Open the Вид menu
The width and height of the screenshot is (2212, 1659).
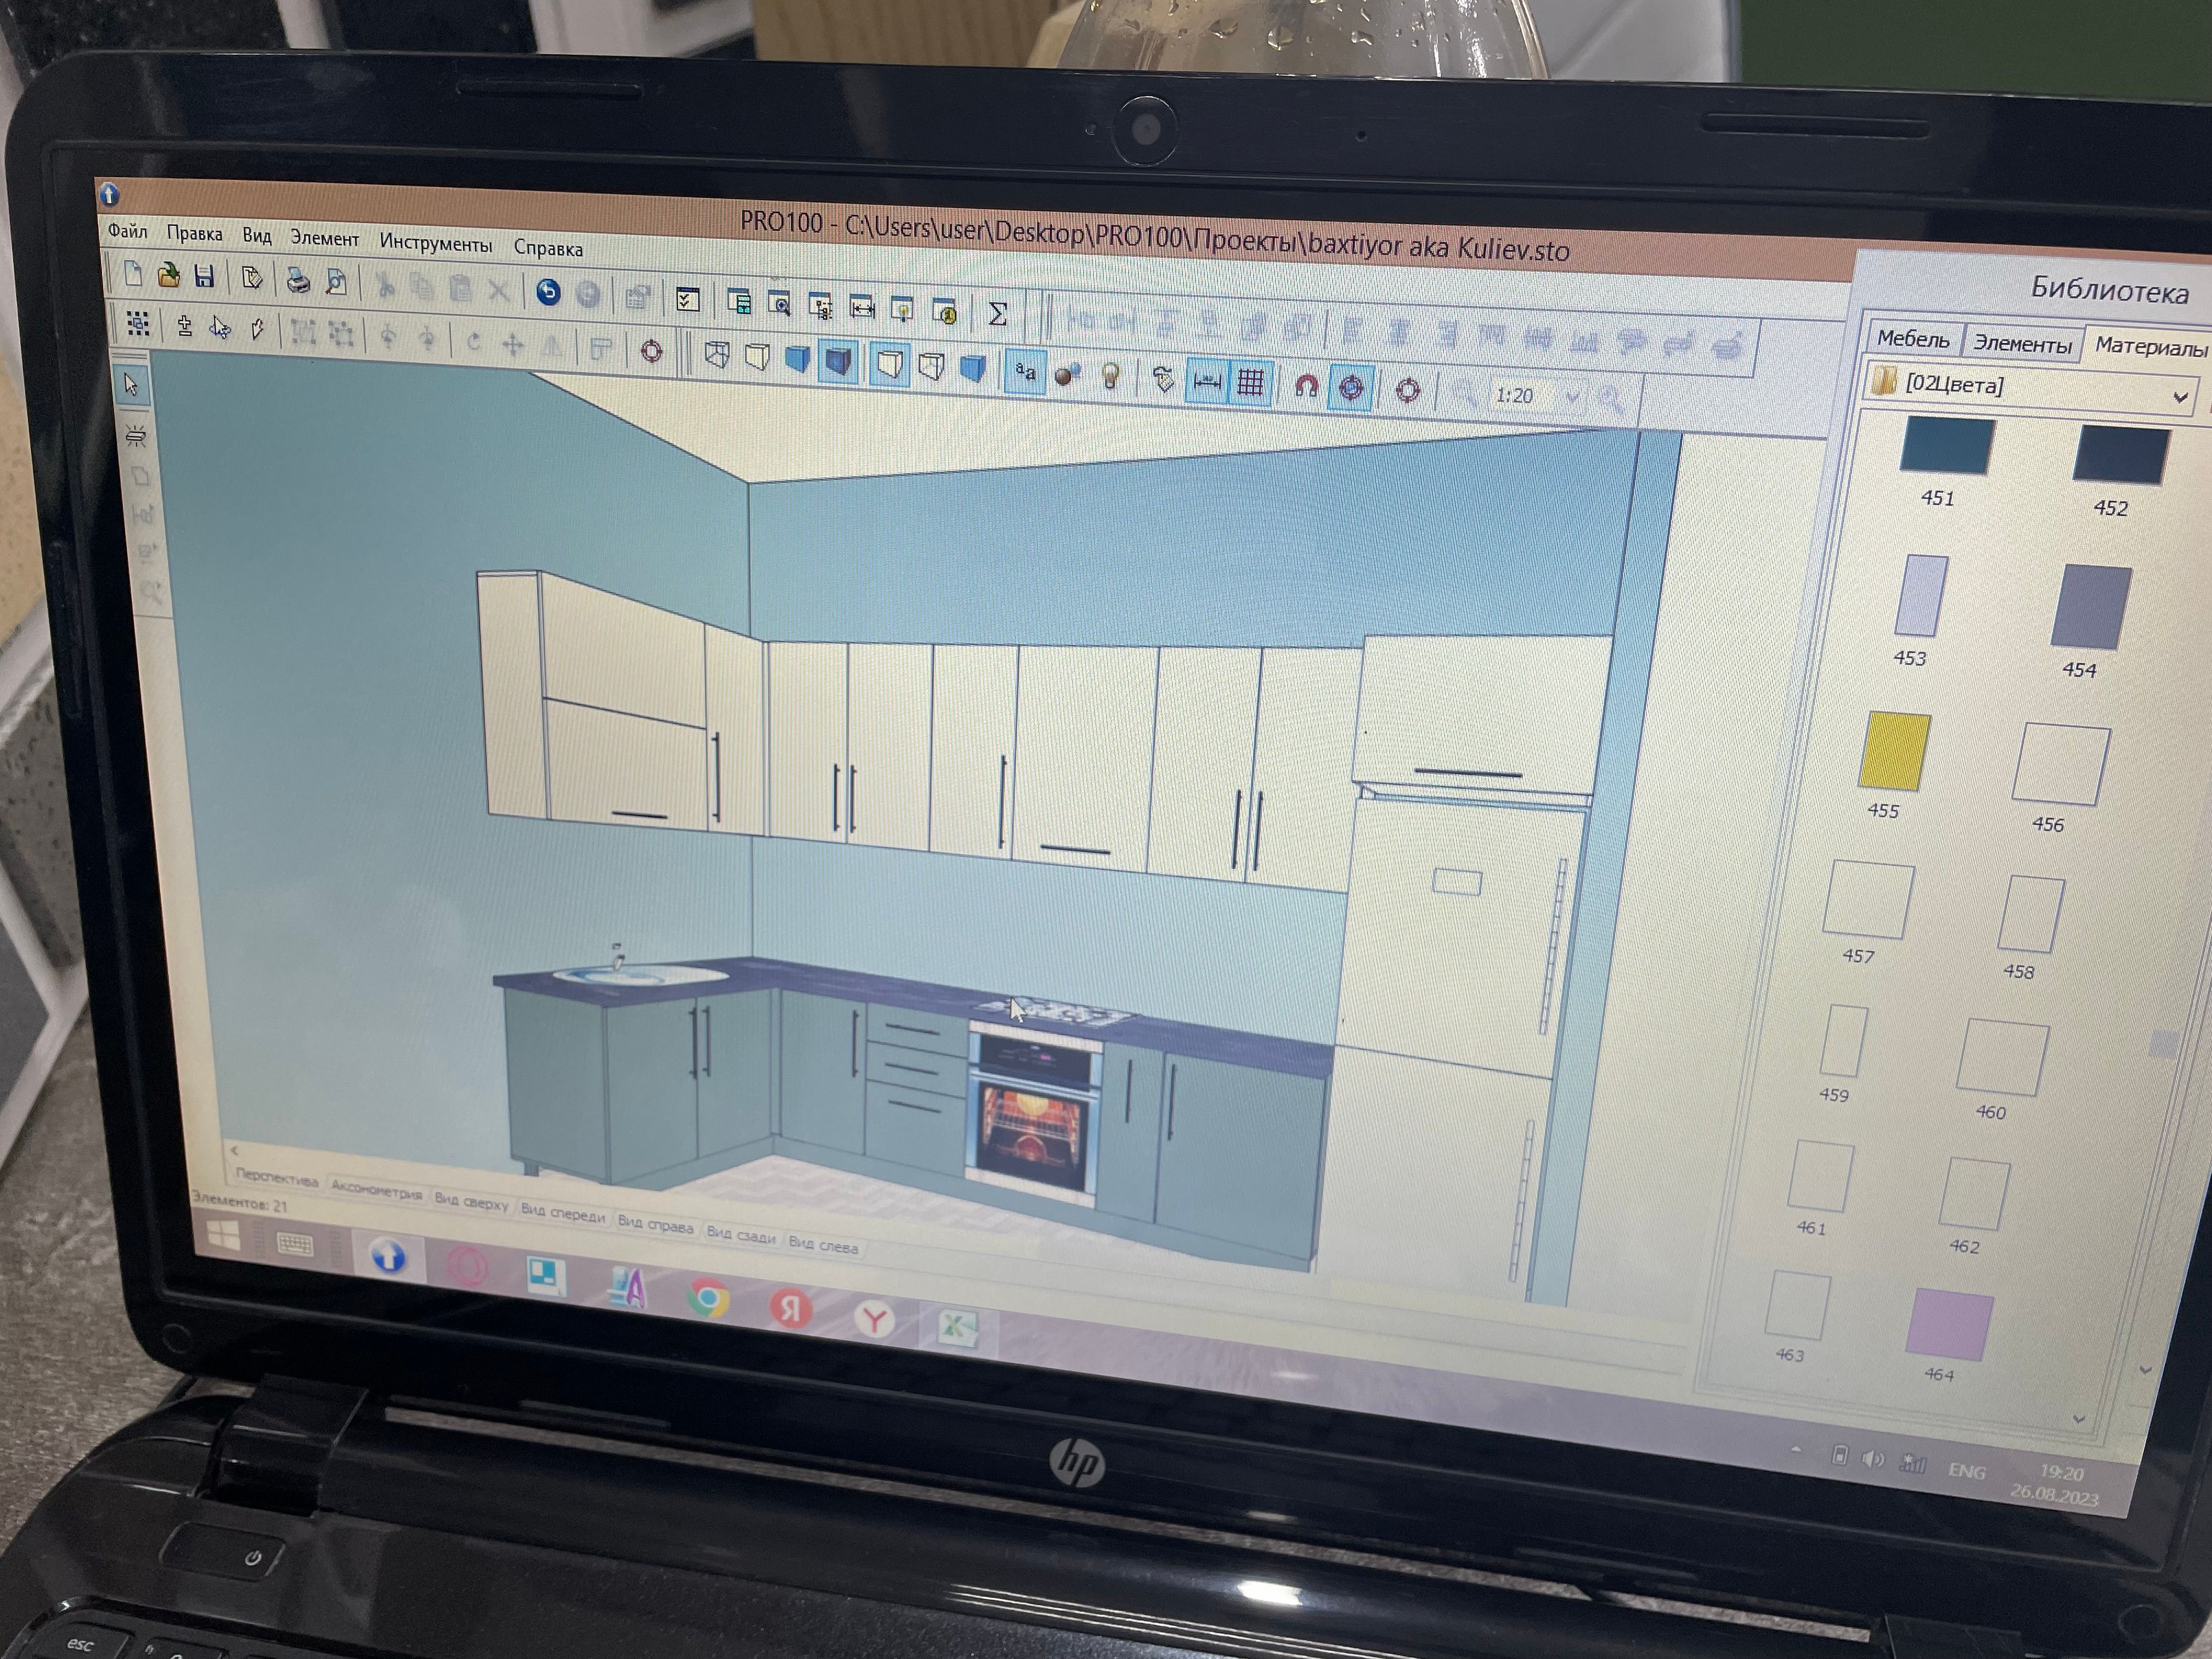[257, 236]
